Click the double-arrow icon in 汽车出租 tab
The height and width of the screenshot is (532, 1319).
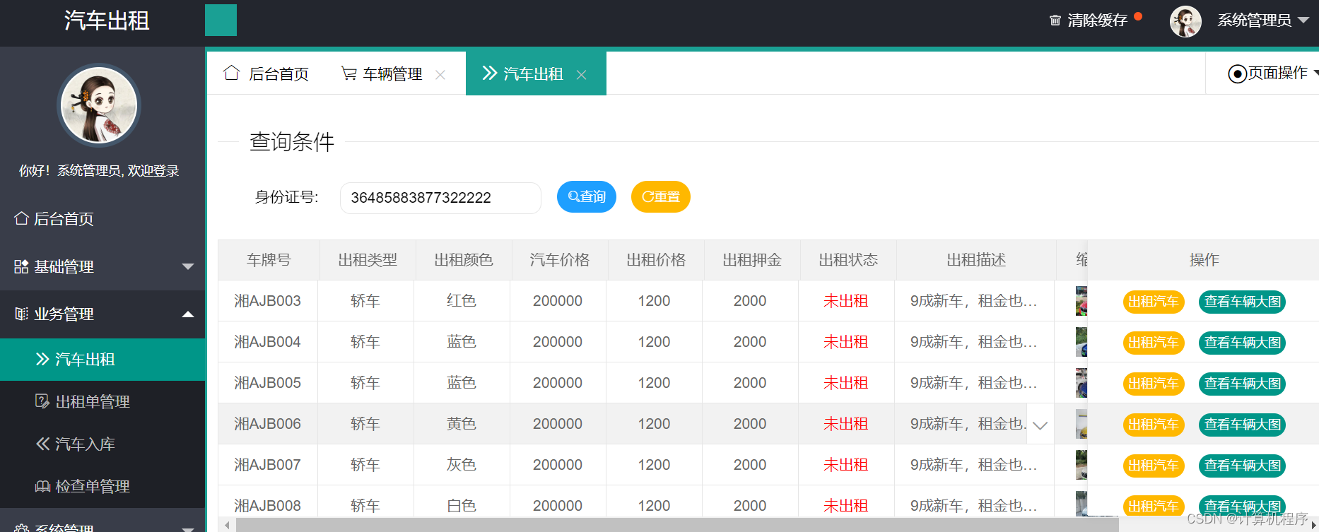coord(490,73)
